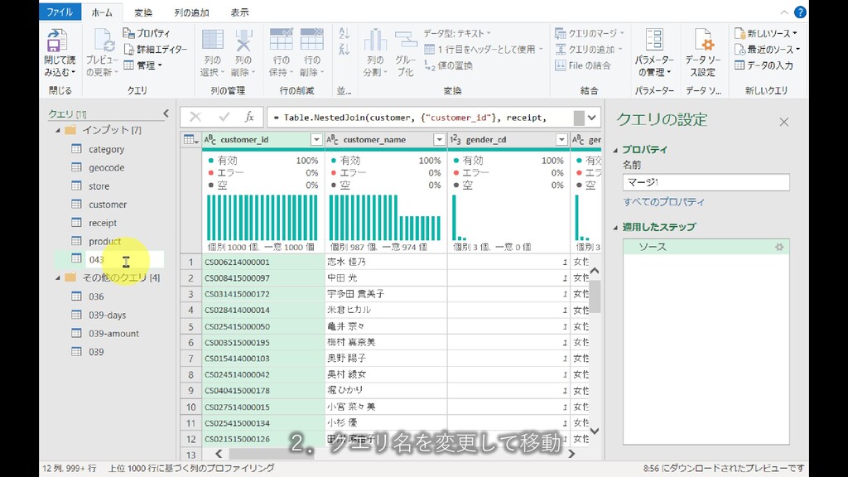
Task: Click the table icon at grid top-left corner
Action: click(x=190, y=140)
